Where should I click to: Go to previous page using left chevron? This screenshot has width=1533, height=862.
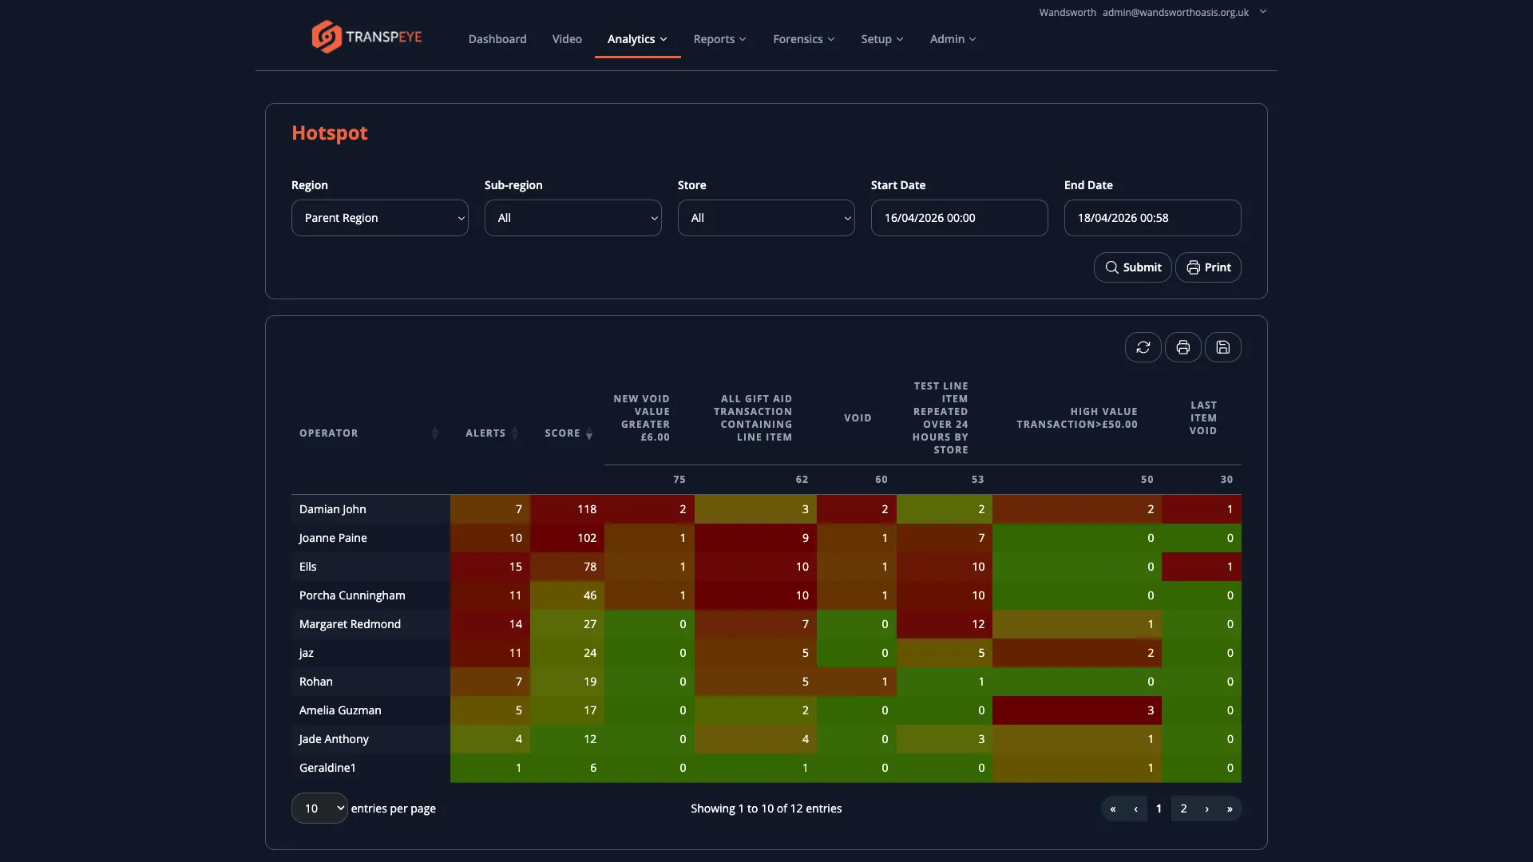pos(1136,809)
